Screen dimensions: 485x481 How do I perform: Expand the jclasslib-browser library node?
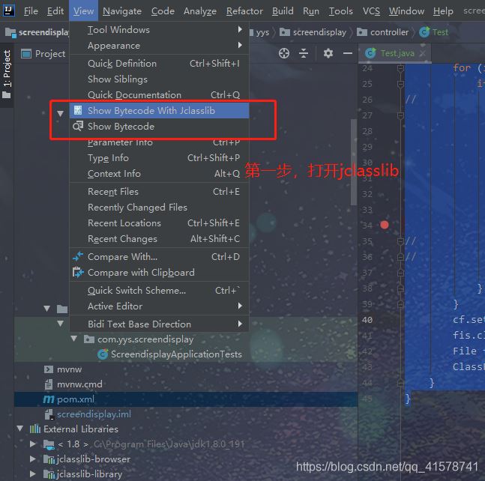point(33,459)
